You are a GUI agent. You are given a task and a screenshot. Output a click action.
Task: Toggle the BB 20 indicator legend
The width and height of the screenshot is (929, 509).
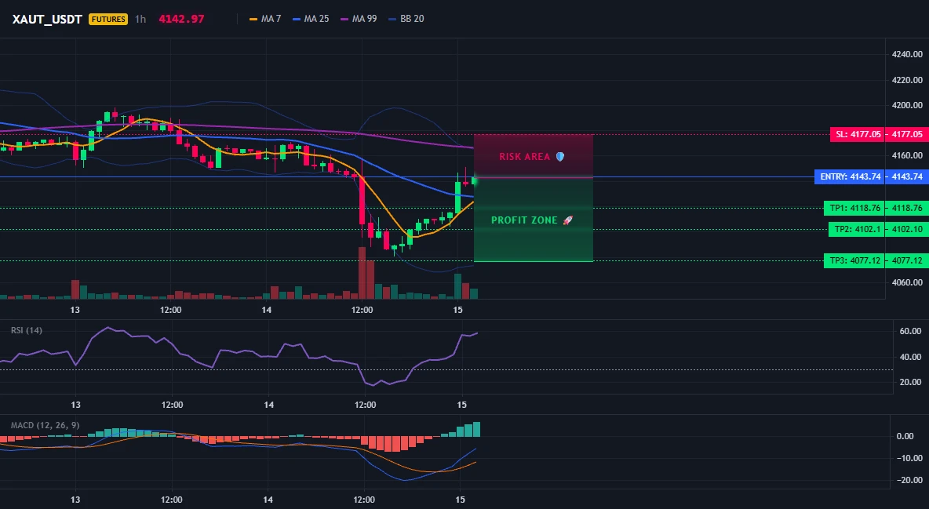[x=406, y=19]
